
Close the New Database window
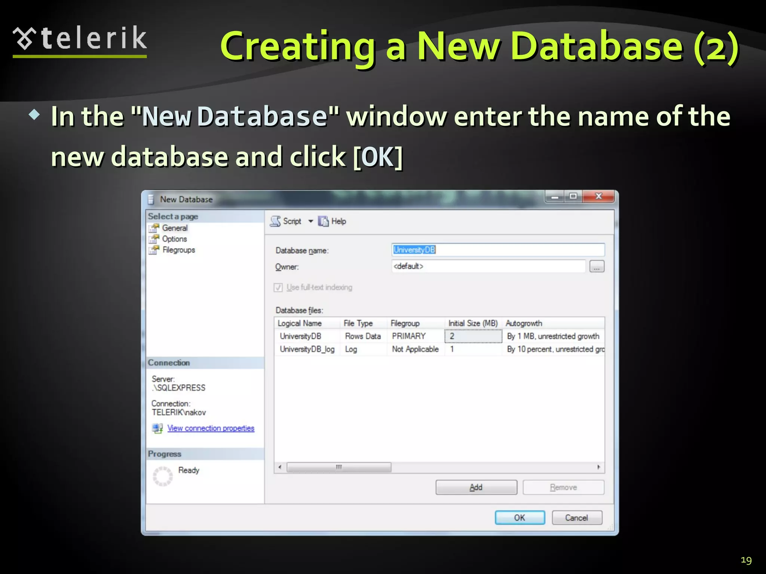pos(598,197)
